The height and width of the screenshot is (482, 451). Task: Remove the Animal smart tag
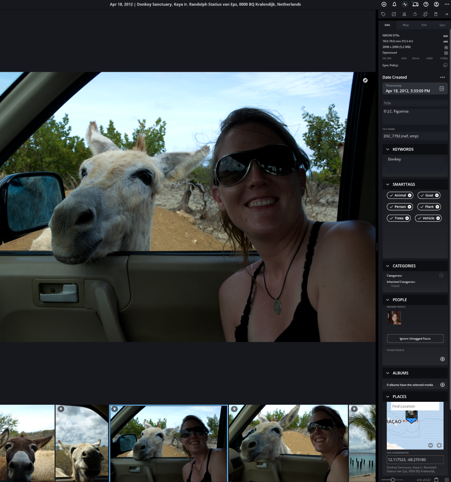pyautogui.click(x=410, y=195)
